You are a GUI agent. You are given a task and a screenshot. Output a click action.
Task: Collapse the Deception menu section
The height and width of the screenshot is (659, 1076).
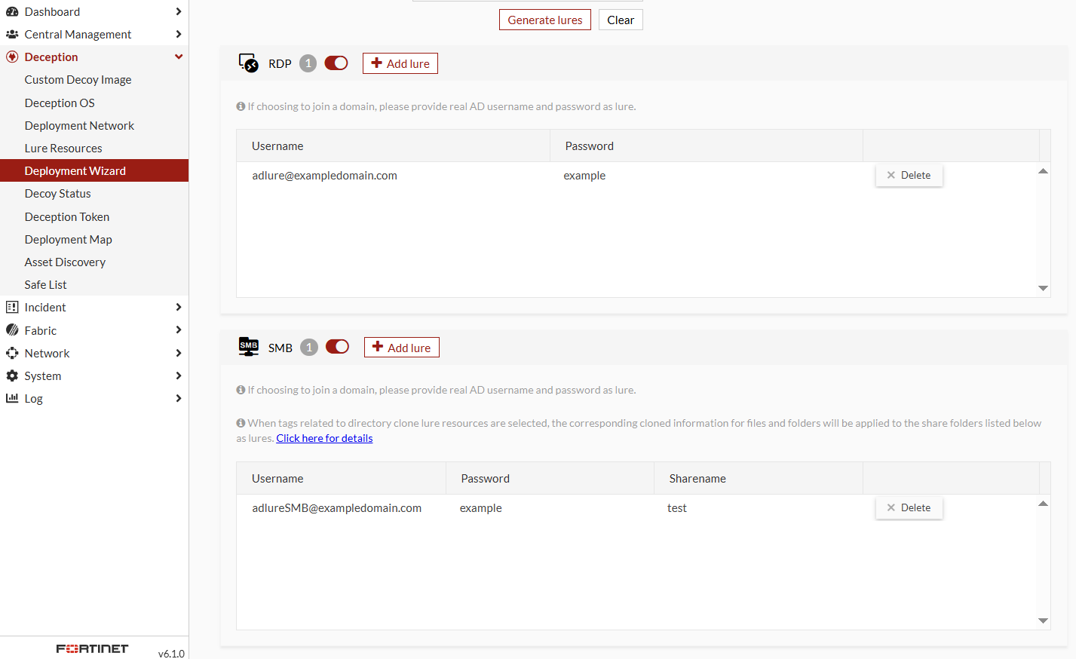tap(179, 57)
